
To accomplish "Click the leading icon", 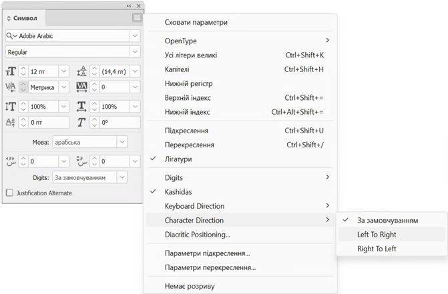I will pos(81,71).
